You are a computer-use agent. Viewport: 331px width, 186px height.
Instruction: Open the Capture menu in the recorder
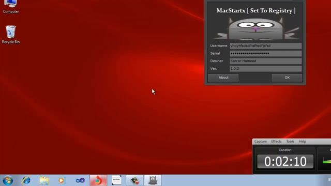point(260,141)
